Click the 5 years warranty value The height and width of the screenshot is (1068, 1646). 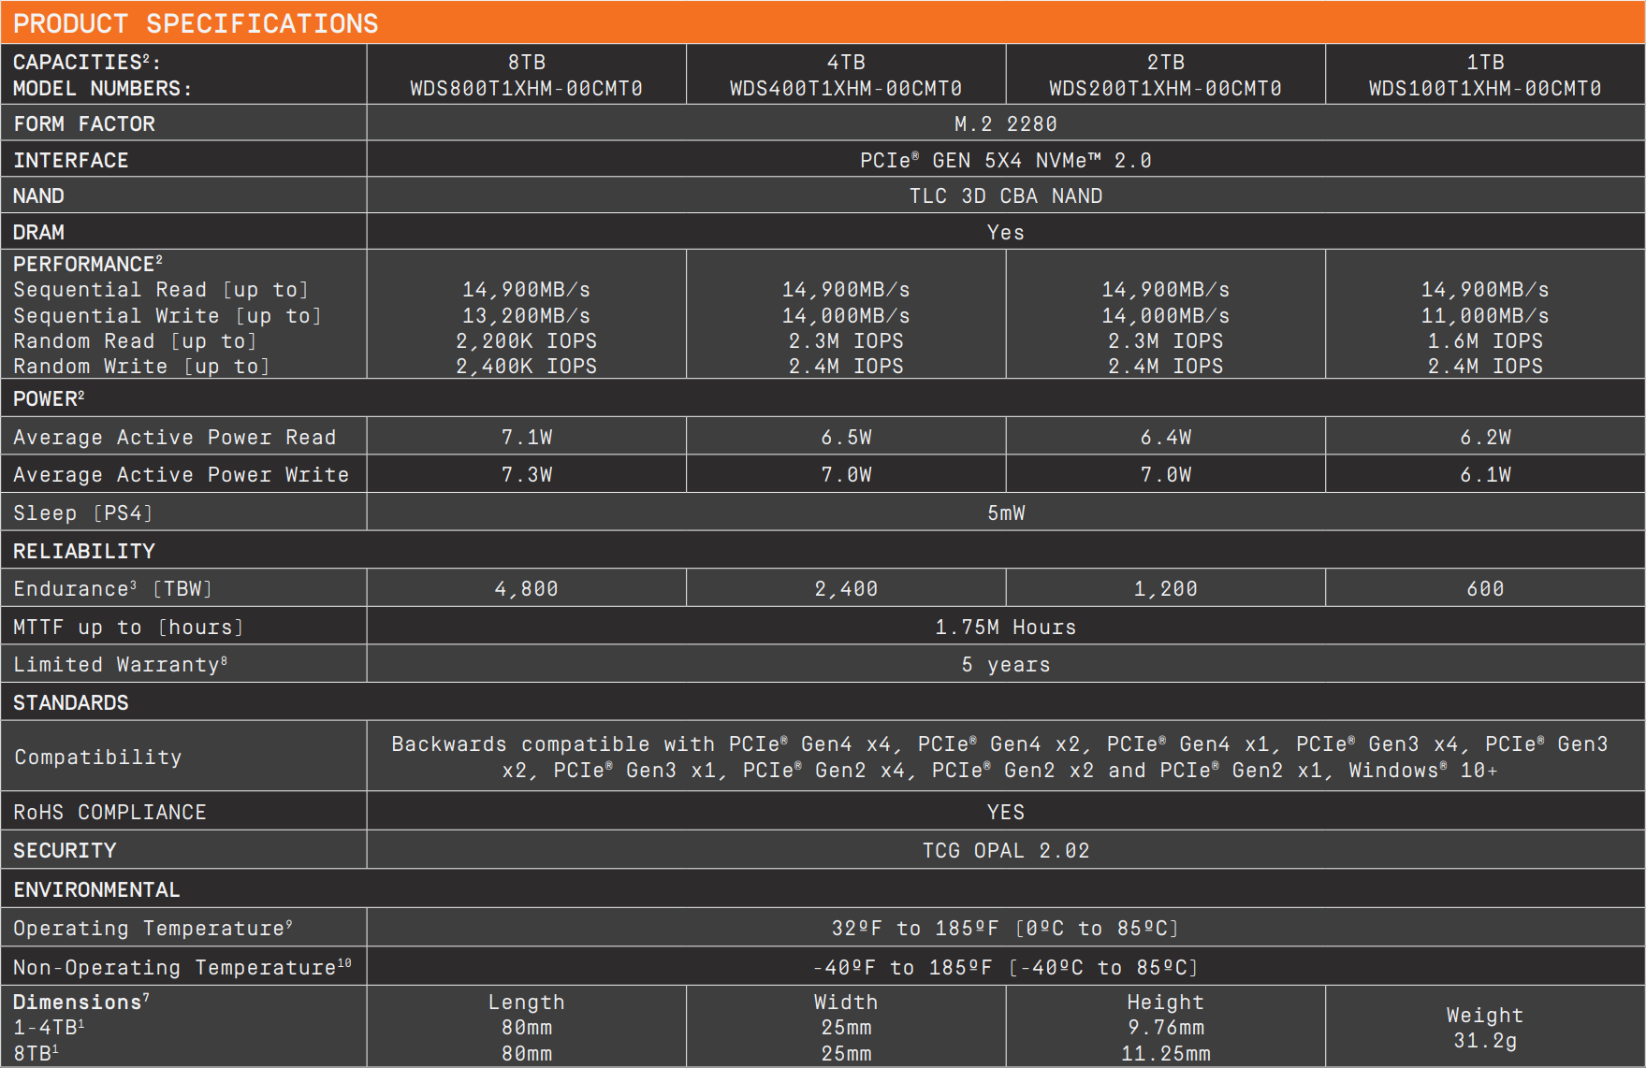(1006, 664)
